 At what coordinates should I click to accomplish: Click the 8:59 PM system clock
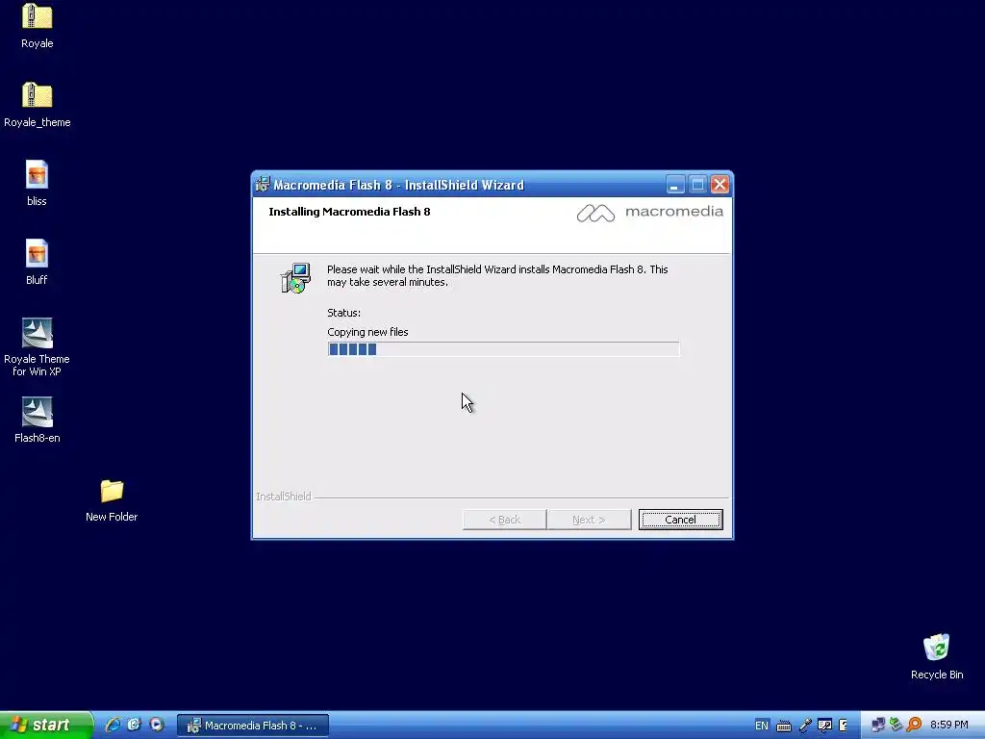click(x=948, y=726)
